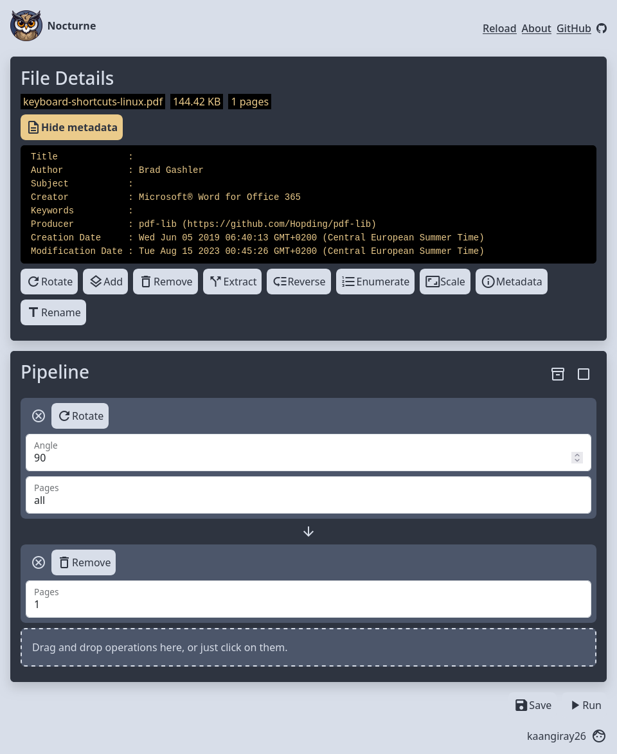Focus the Remove step Pages field
Image resolution: width=617 pixels, height=754 pixels.
[308, 599]
